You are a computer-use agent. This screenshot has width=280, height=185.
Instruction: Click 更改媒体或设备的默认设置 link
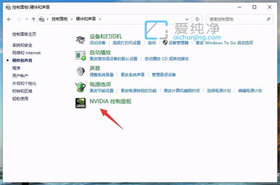113,59
